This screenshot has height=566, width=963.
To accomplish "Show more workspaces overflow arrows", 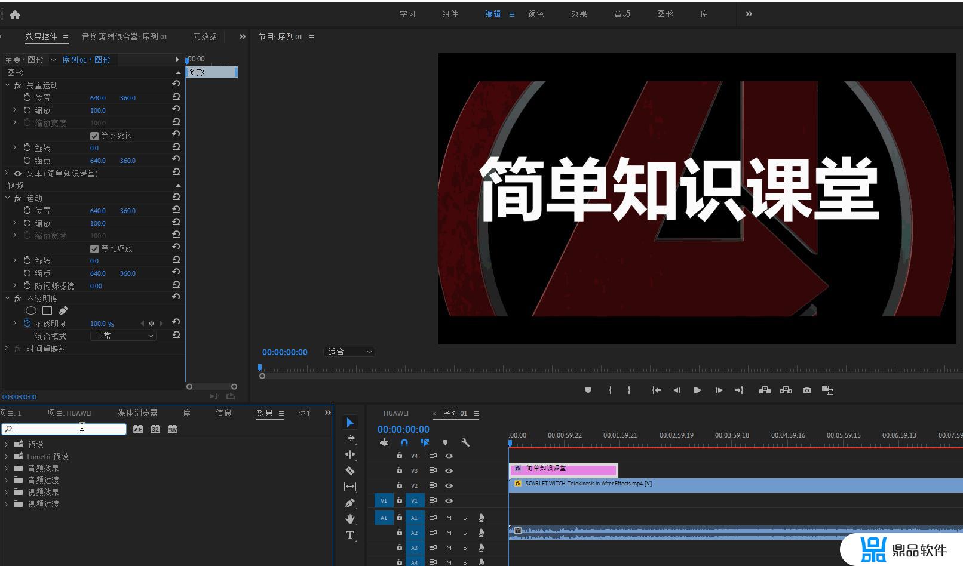I will coord(749,14).
